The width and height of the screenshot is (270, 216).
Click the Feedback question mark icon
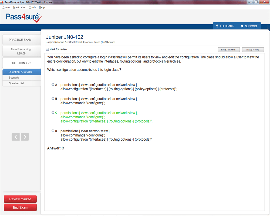coord(217,26)
